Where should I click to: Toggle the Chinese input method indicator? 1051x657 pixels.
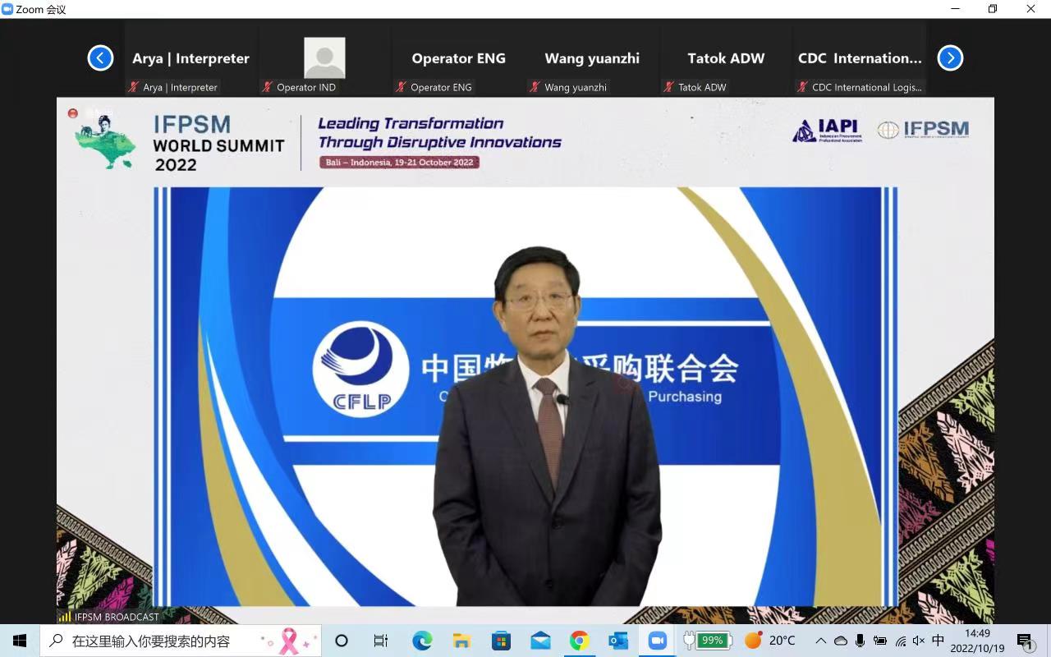tap(939, 641)
